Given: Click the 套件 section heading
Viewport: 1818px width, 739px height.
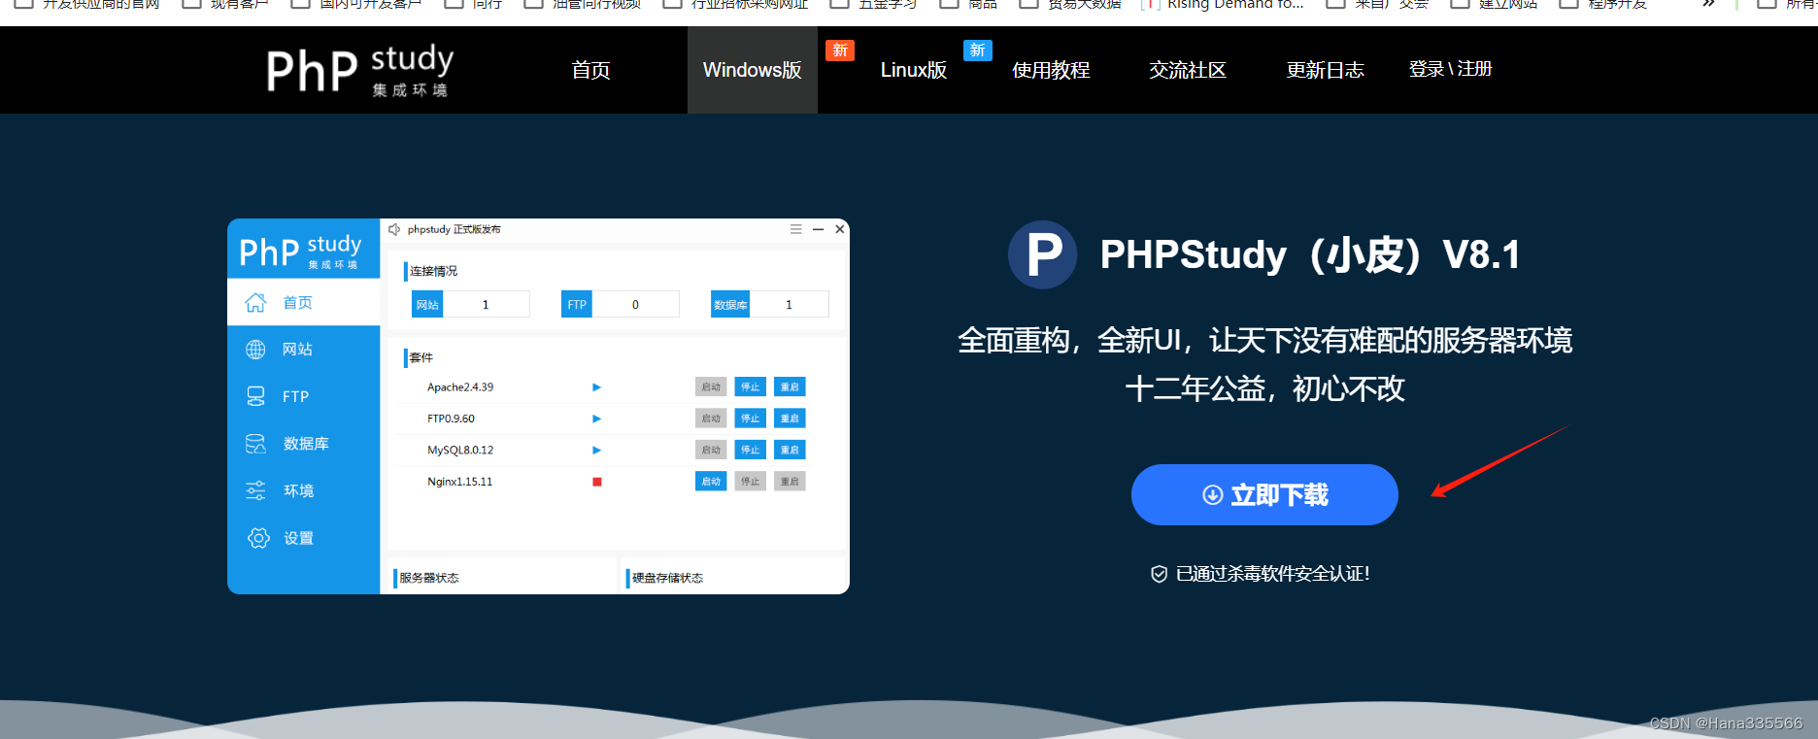Looking at the screenshot, I should [421, 357].
